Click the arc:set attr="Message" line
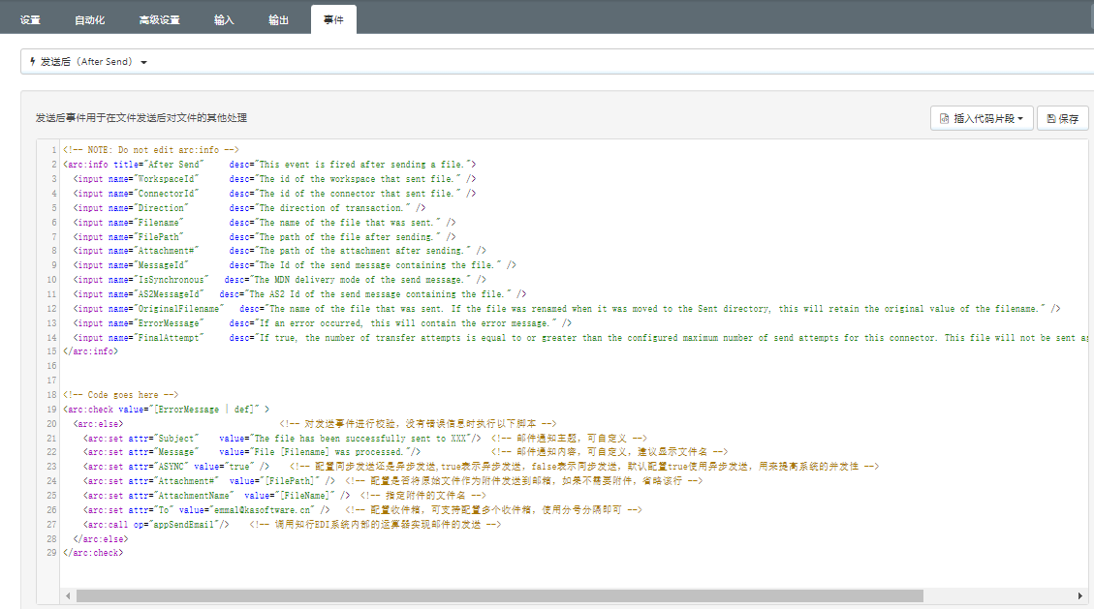This screenshot has height=609, width=1094. point(405,452)
